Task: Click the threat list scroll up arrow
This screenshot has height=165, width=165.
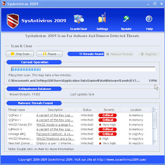Action: [155, 109]
